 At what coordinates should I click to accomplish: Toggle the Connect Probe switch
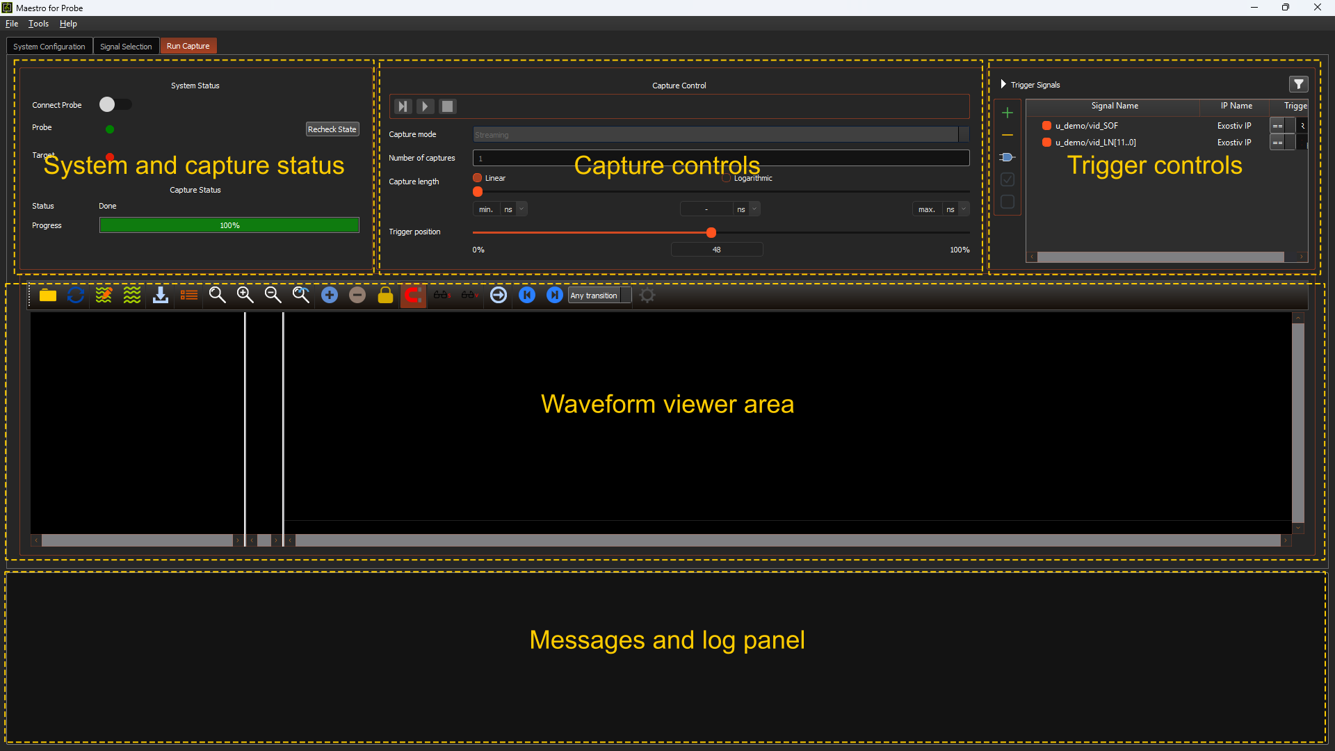pos(115,104)
